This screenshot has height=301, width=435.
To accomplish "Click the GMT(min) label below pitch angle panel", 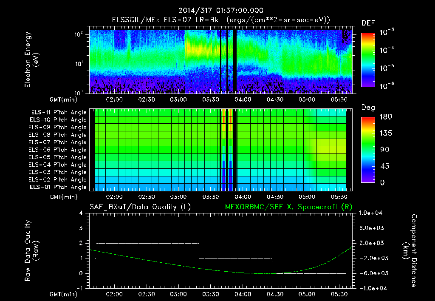I will point(63,197).
